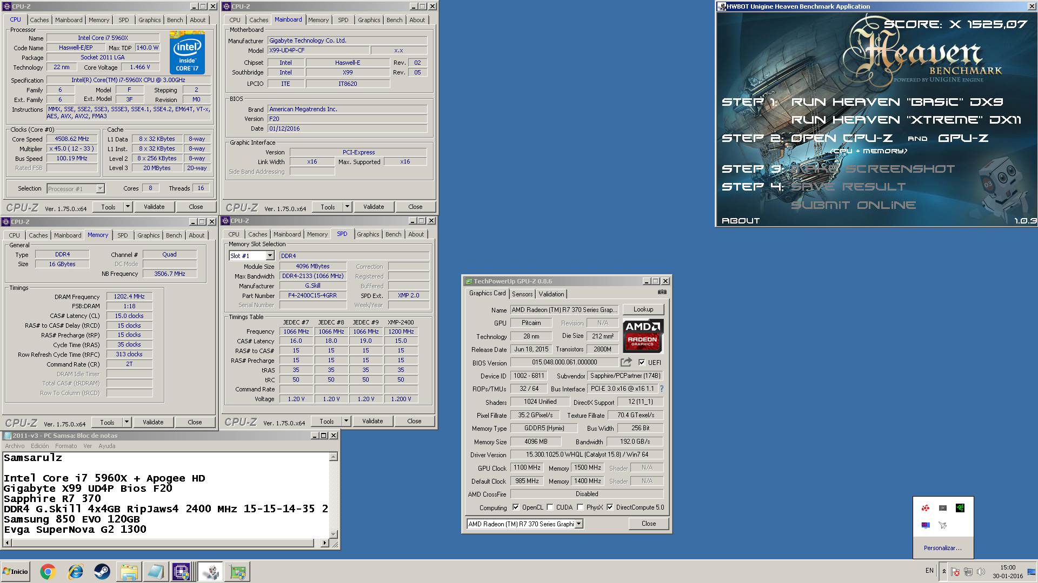The width and height of the screenshot is (1038, 583).
Task: Toggle the DirectCompute 5.0 checkbox
Action: (610, 507)
